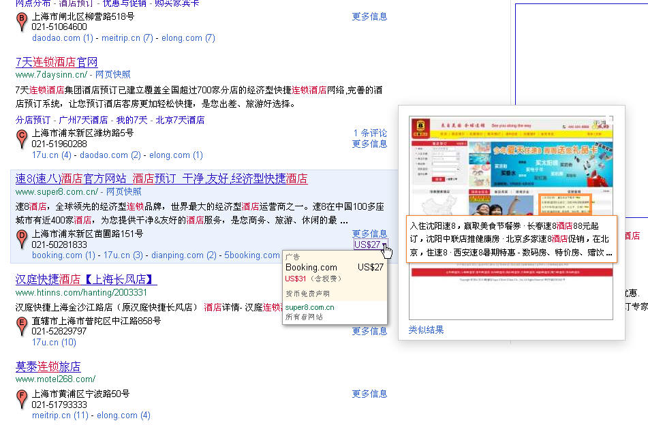
Task: Select Booking.com US$27 offer in popup
Action: click(x=335, y=267)
